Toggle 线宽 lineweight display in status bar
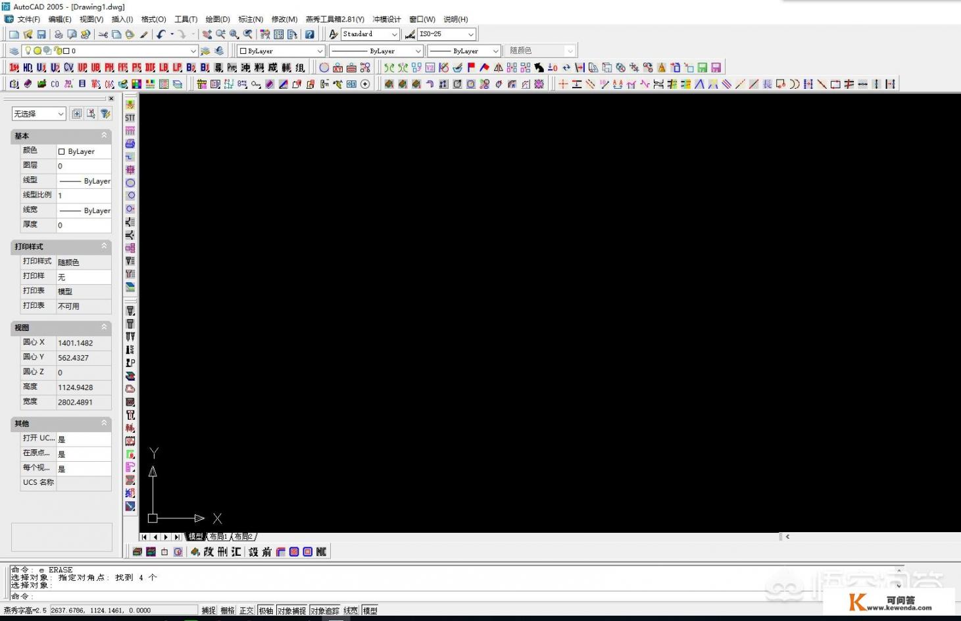 point(351,610)
